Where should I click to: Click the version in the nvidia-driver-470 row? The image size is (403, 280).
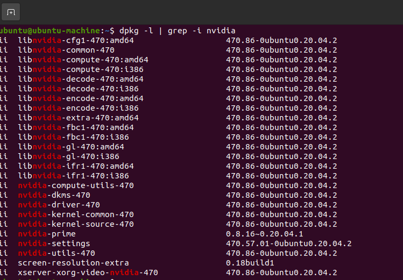[282, 205]
